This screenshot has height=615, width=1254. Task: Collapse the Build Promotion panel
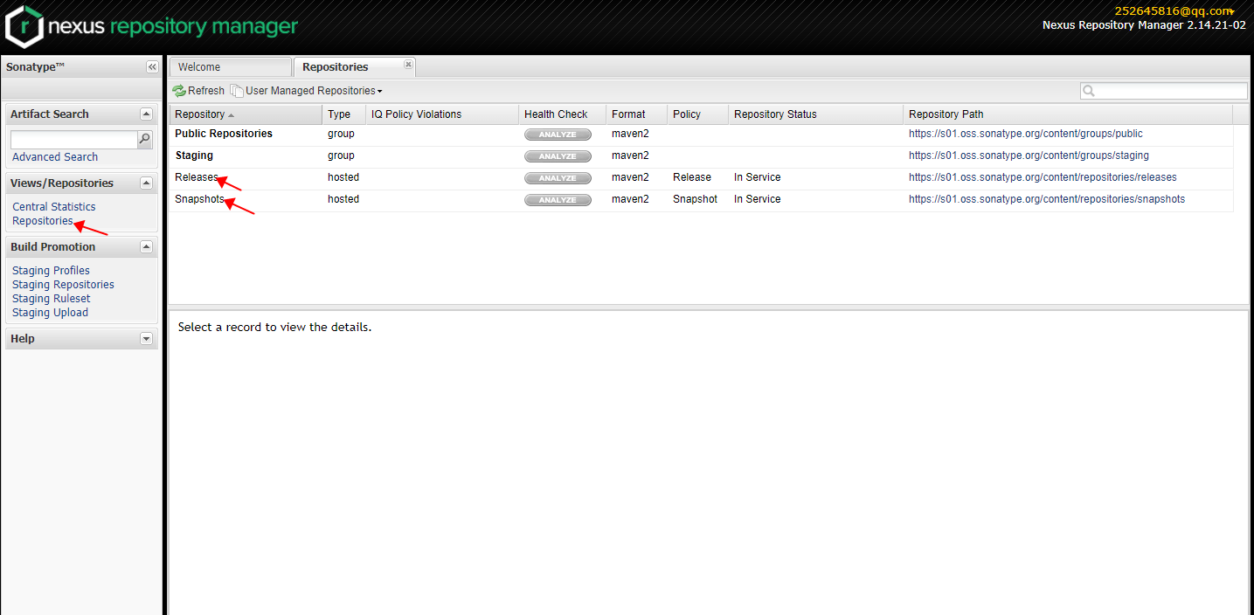pos(147,247)
